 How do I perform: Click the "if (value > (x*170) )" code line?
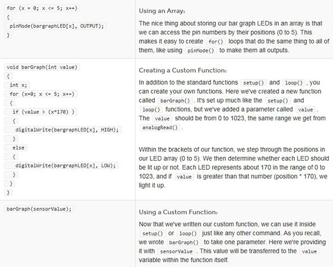[44, 112]
